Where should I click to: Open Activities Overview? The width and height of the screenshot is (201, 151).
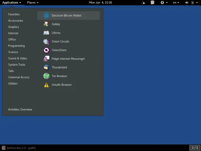[20, 109]
